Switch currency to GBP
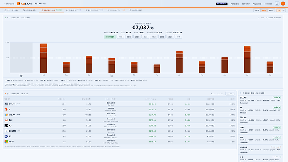The width and height of the screenshot is (288, 162). 271,10
